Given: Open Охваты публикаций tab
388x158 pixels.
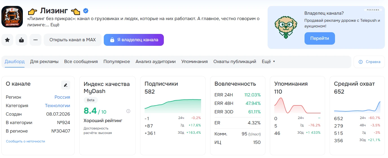Looking at the screenshot, I should coord(235,62).
